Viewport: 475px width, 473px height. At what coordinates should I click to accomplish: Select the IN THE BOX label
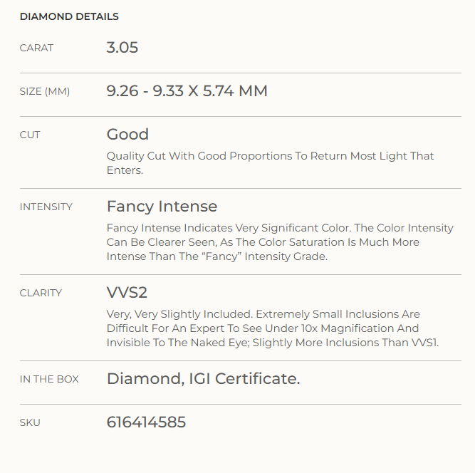(49, 379)
